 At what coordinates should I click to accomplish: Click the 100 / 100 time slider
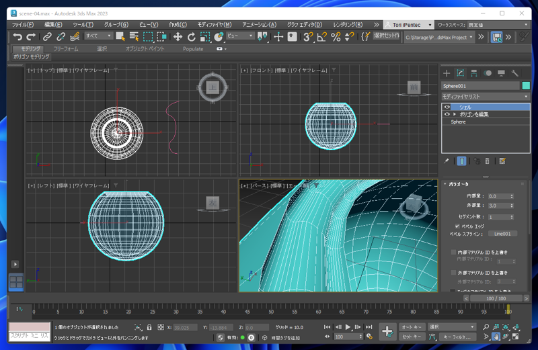click(496, 298)
